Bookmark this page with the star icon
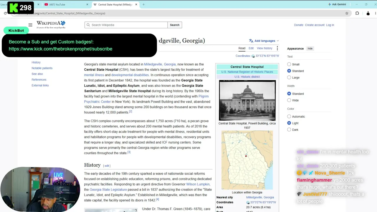This screenshot has width=377, height=212. coord(347,13)
